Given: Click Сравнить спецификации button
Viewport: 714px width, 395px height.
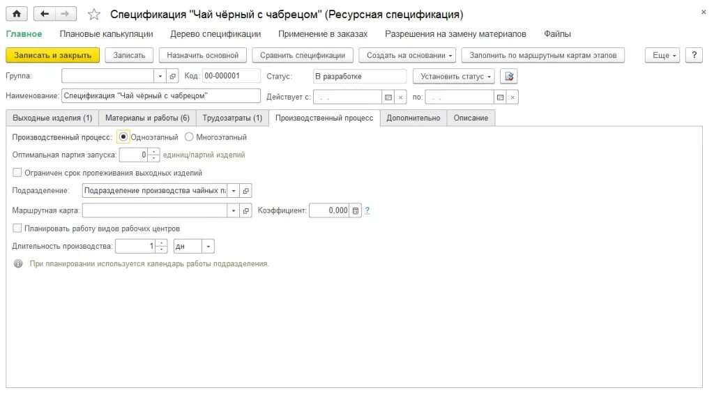Looking at the screenshot, I should [303, 55].
